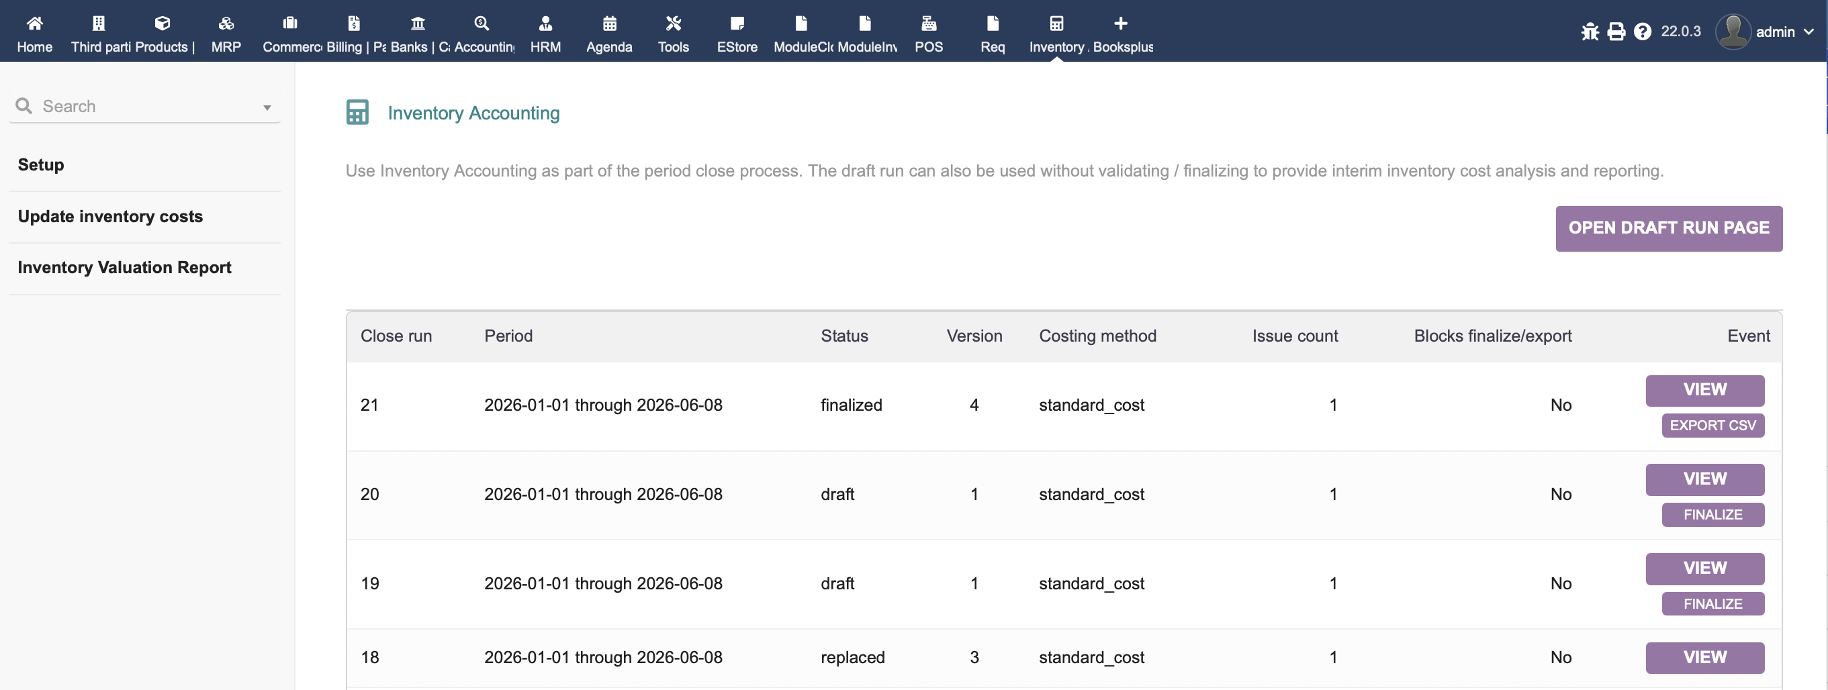
Task: Open the Banks institution icon
Action: click(x=418, y=23)
